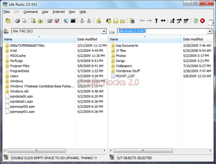
Task: Click the Windows drive icon beside left path box
Action: click(6, 31)
